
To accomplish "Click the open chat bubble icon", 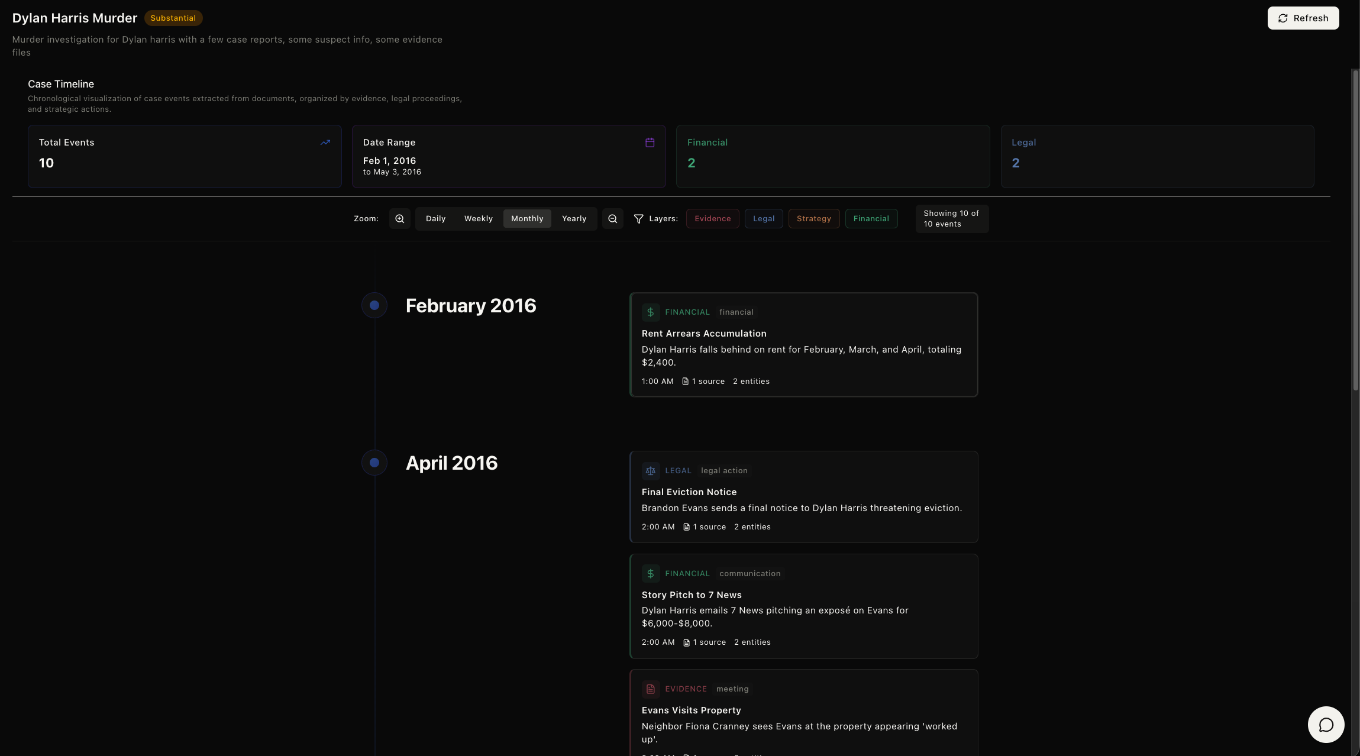I will [1326, 725].
